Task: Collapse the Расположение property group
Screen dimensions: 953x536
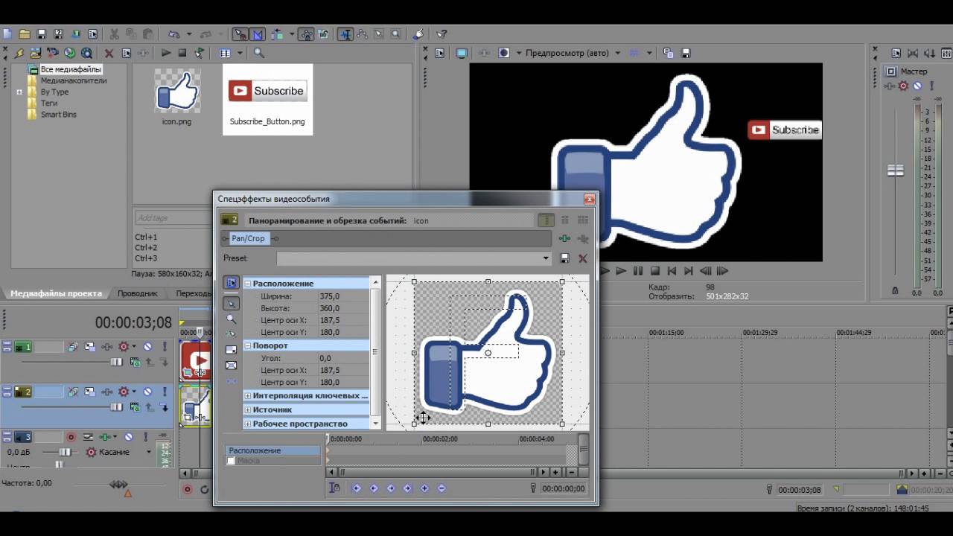Action: [248, 284]
